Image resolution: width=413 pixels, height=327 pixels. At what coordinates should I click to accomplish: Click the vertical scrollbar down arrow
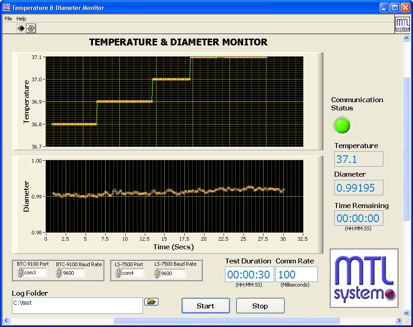(x=406, y=313)
